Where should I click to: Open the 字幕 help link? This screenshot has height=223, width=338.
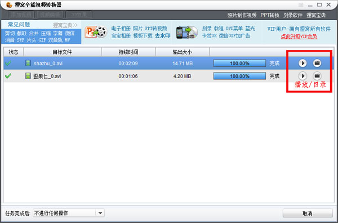coord(58,33)
